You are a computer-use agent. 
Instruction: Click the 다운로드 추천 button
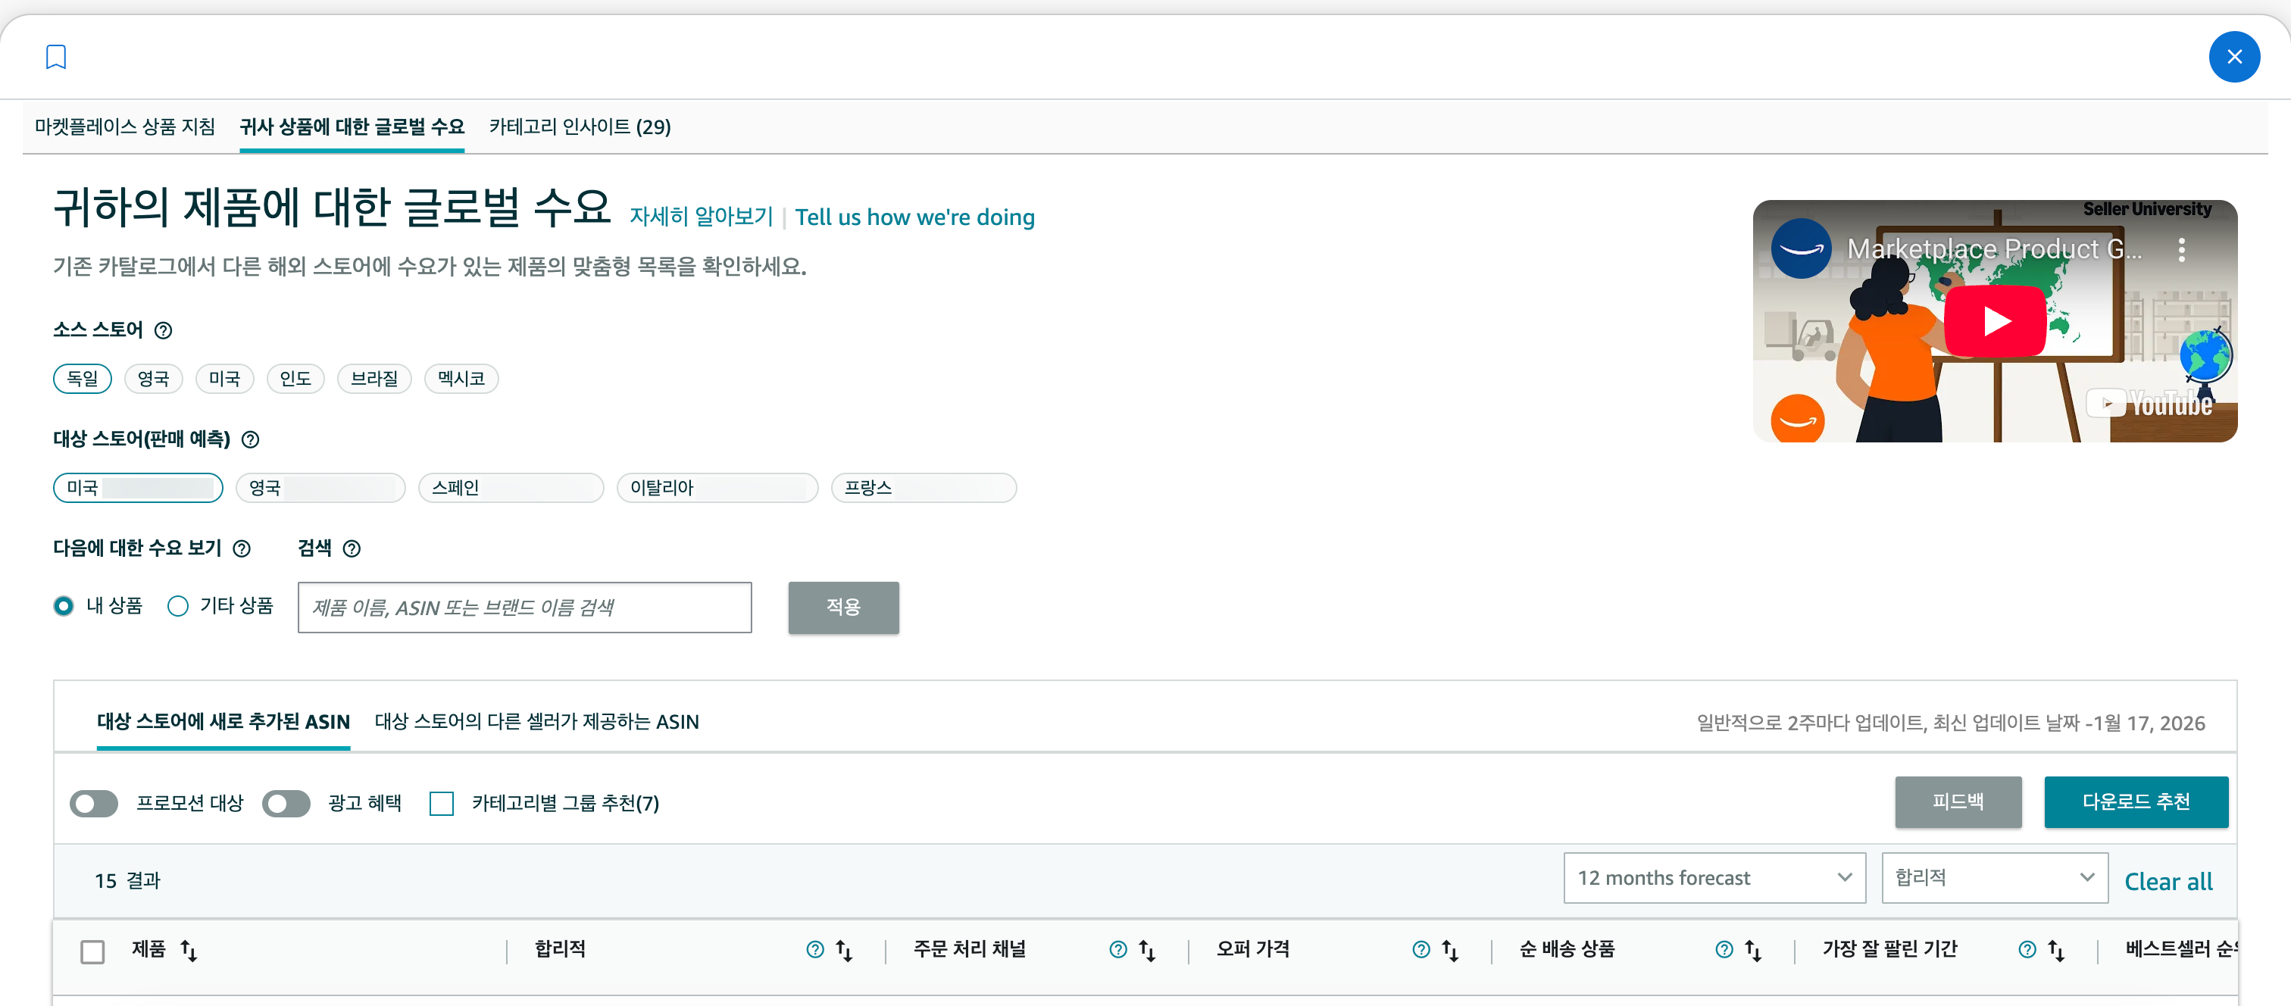2136,801
